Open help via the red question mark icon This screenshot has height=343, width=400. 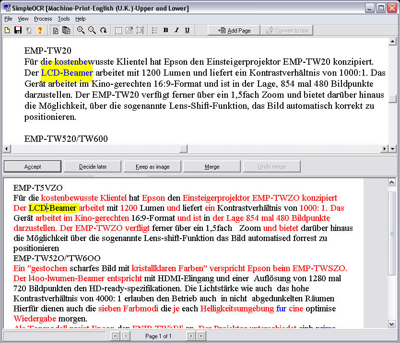[40, 31]
